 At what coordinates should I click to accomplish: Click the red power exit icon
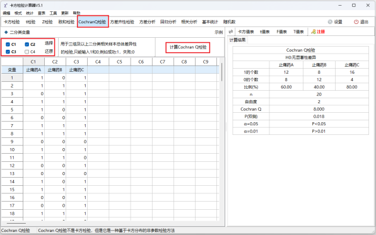click(x=356, y=22)
